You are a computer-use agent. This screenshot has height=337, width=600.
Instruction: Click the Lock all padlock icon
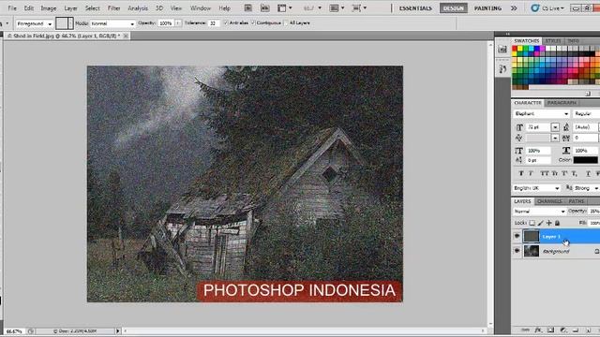557,223
